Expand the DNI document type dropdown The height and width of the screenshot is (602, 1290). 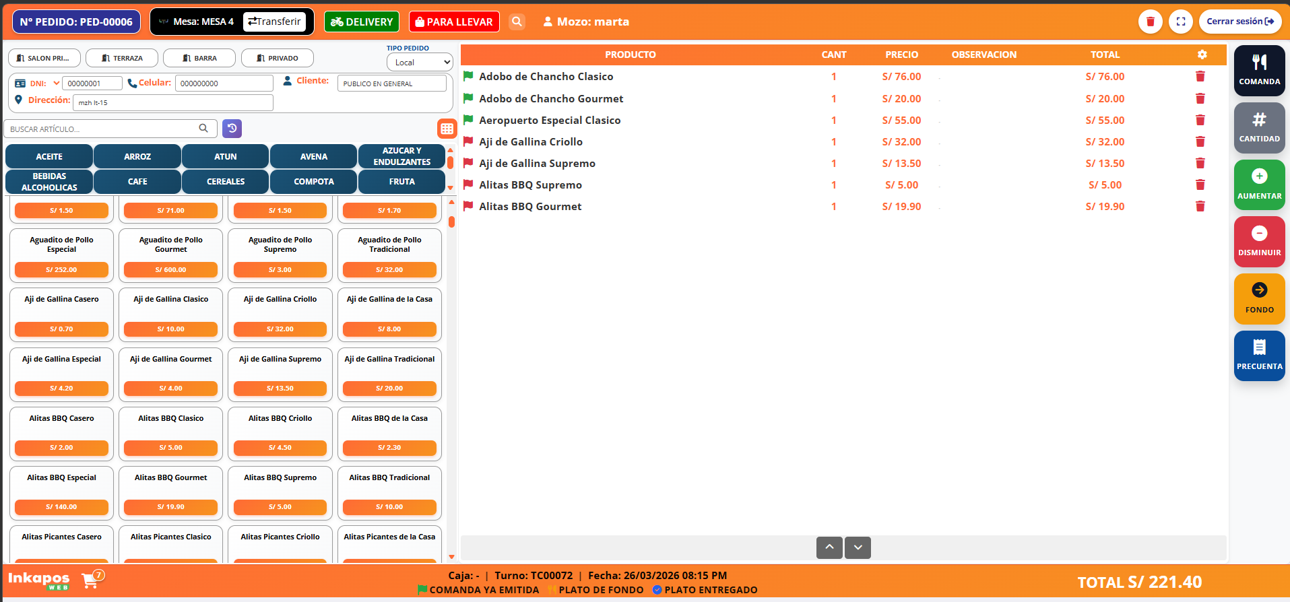[57, 83]
